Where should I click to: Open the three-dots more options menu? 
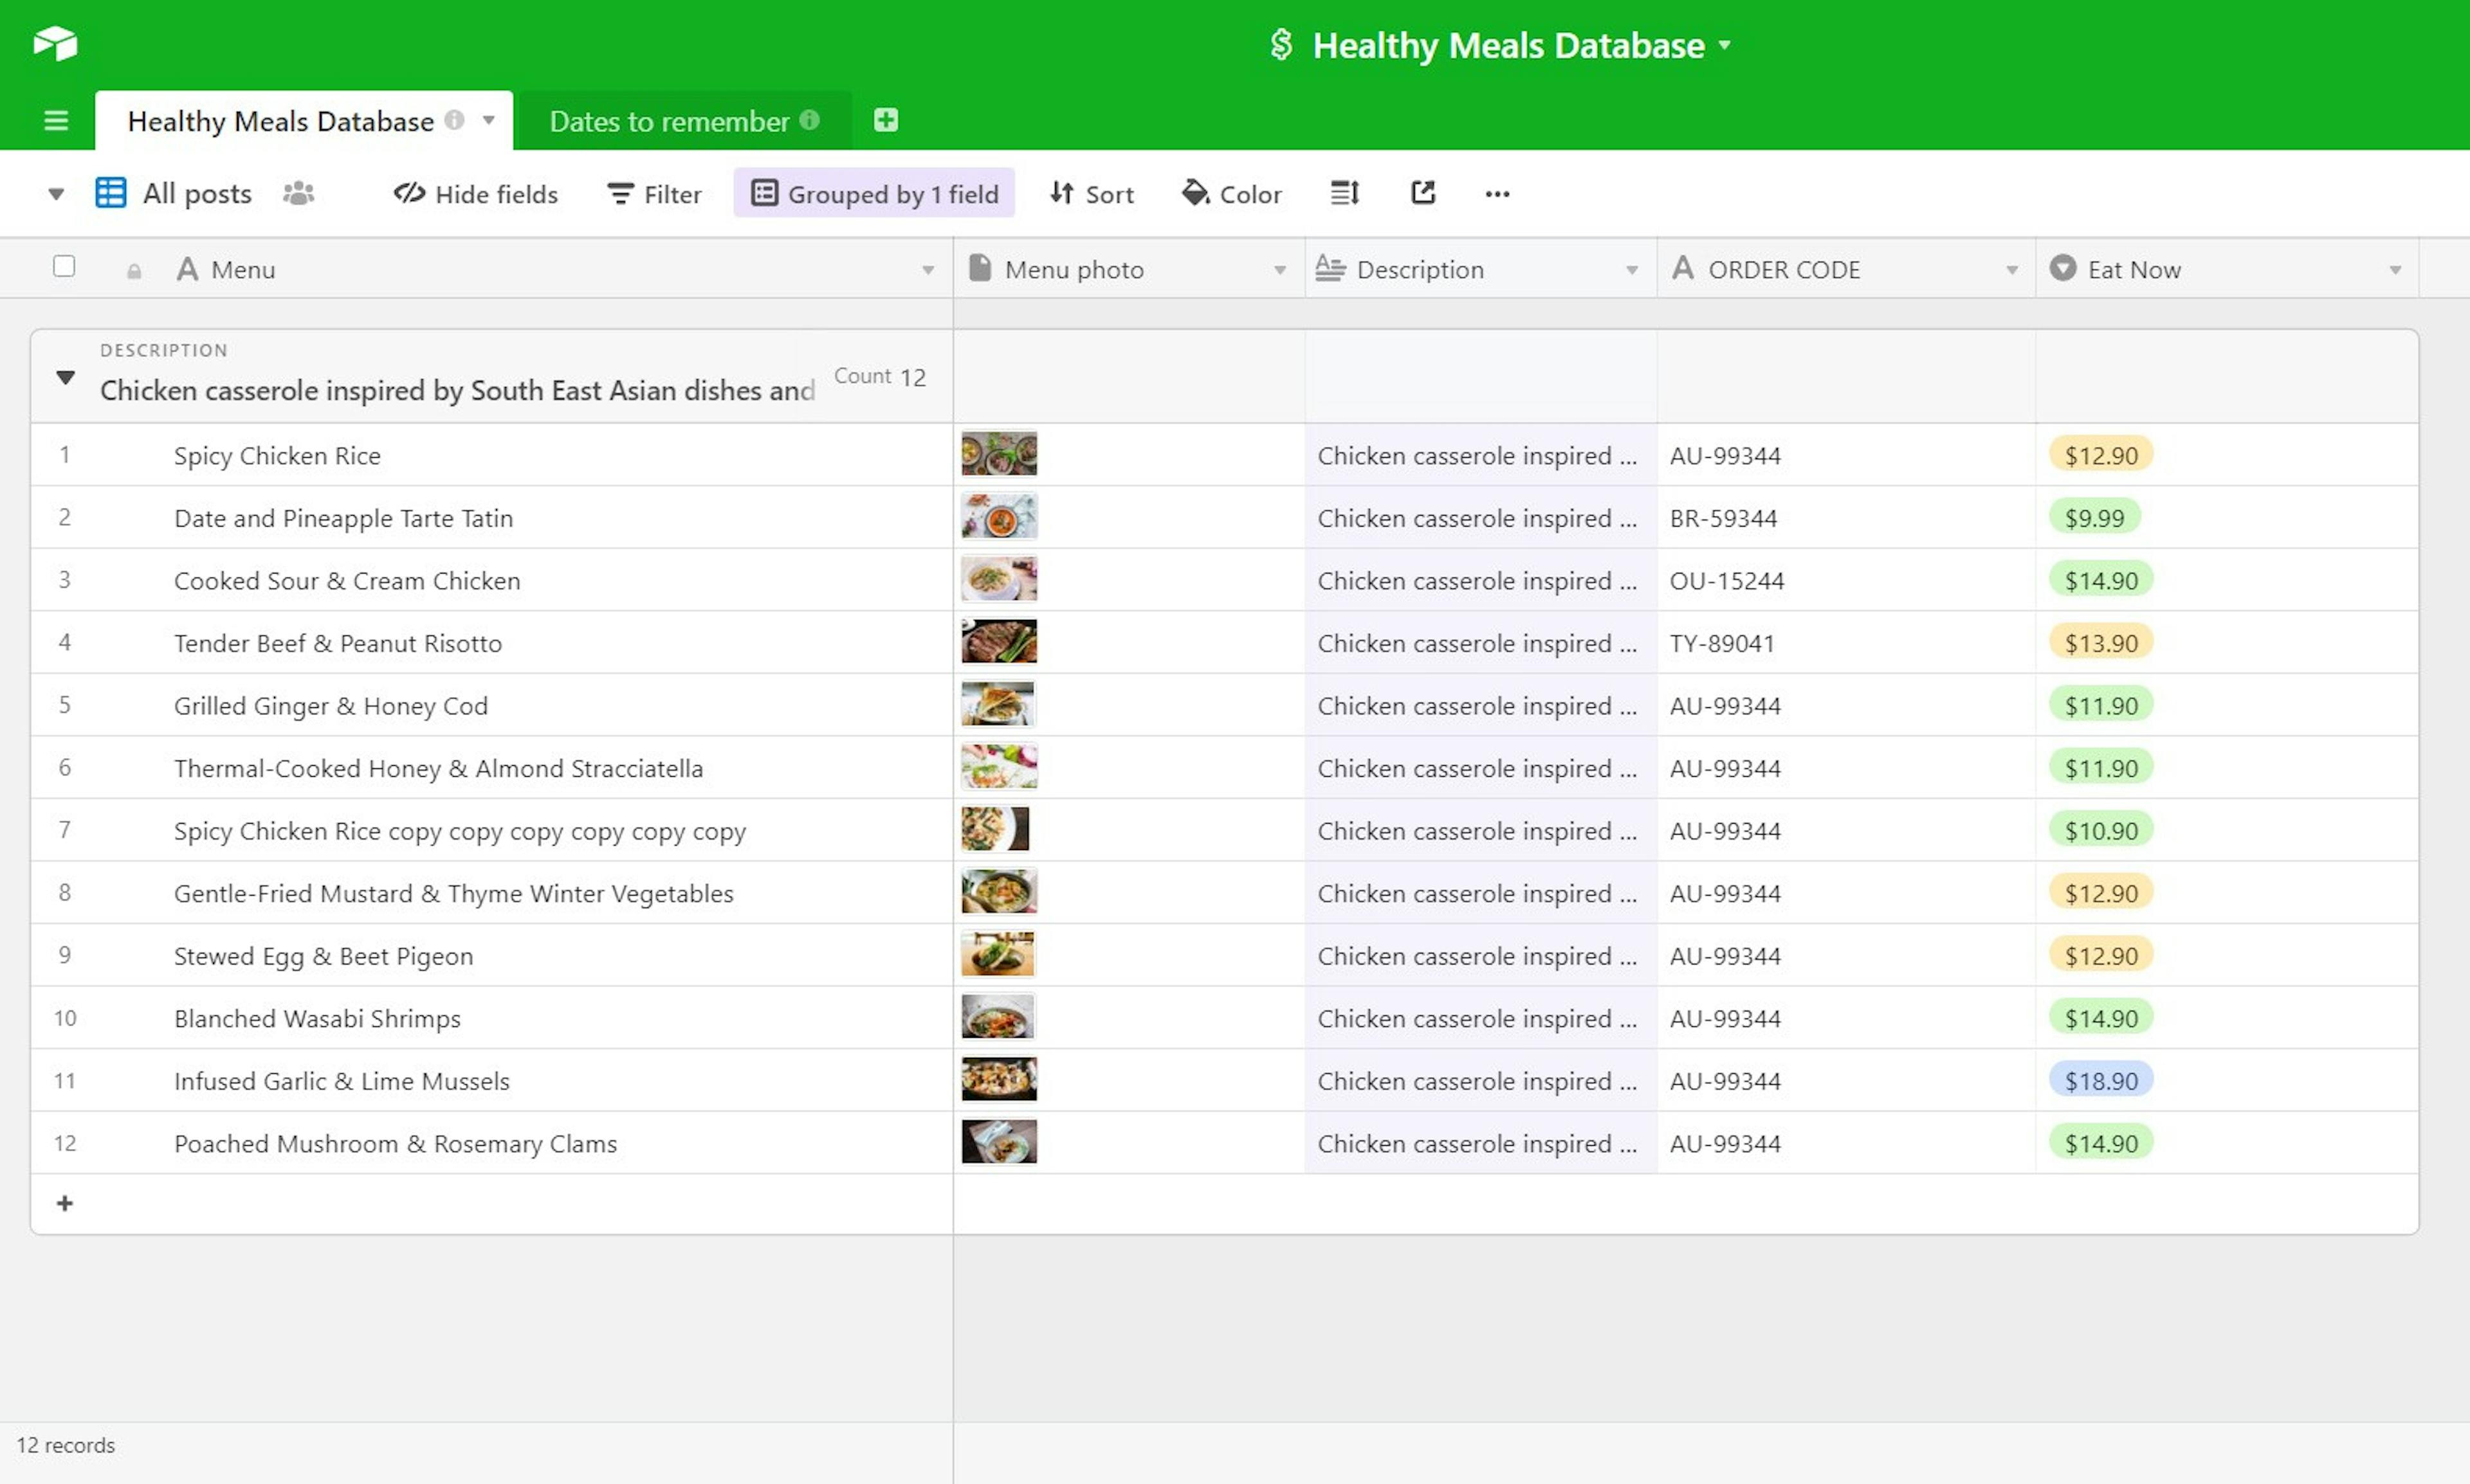click(1497, 194)
